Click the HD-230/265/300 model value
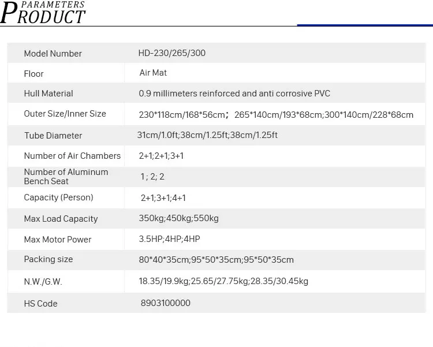This screenshot has height=347, width=433. [172, 53]
